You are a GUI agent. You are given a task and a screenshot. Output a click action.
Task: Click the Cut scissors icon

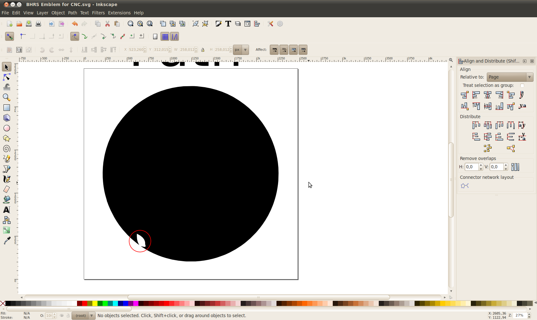[x=107, y=24]
